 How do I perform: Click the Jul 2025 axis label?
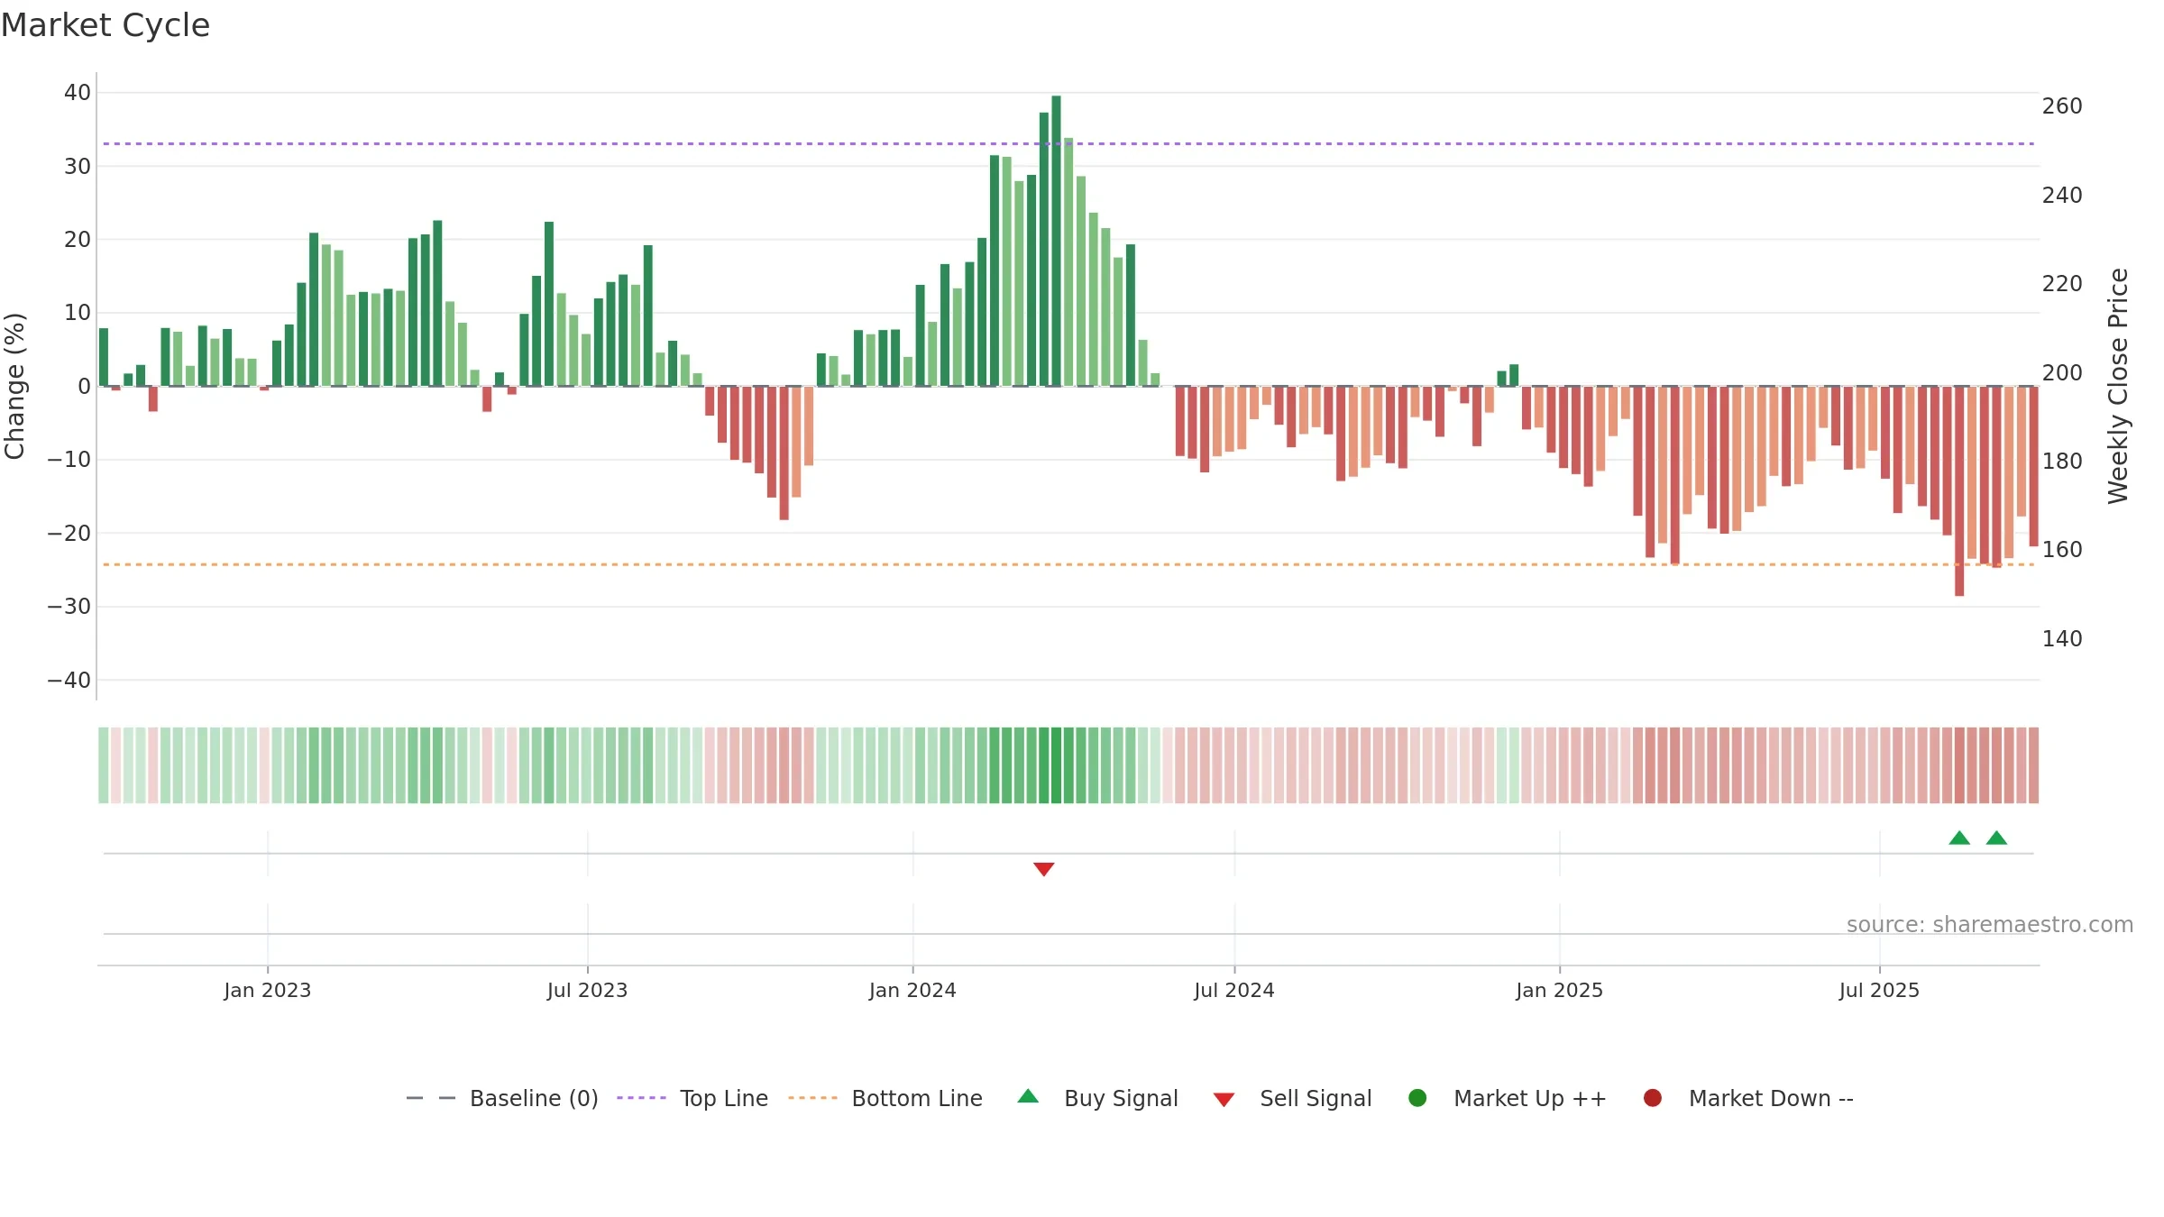pyautogui.click(x=1880, y=991)
